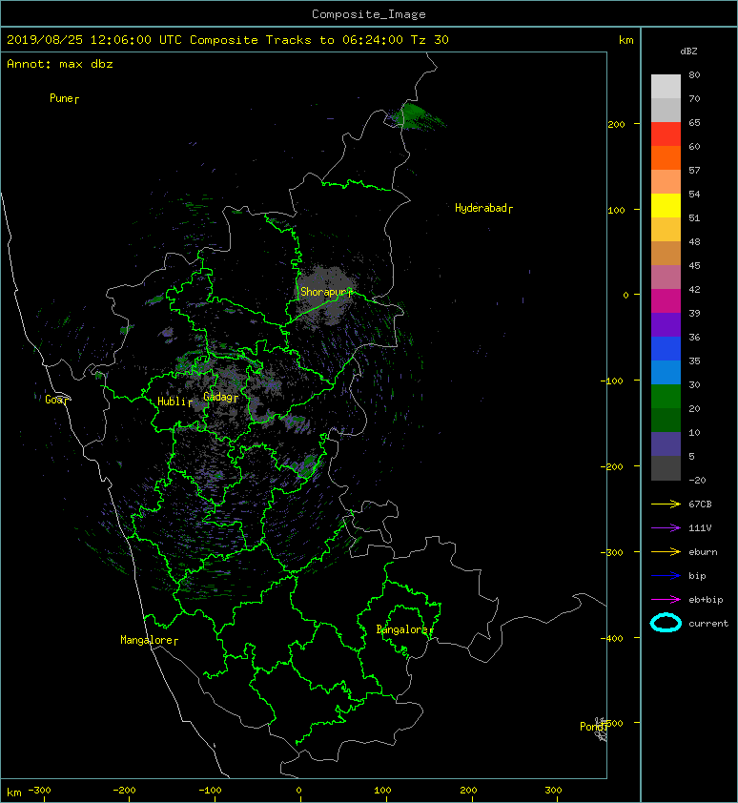Click the blue 35-36 dBZ color swatch

[666, 349]
